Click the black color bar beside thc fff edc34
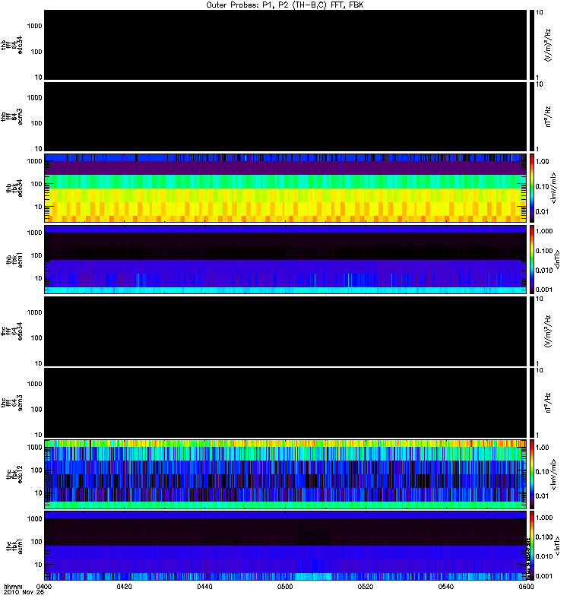 (x=532, y=331)
